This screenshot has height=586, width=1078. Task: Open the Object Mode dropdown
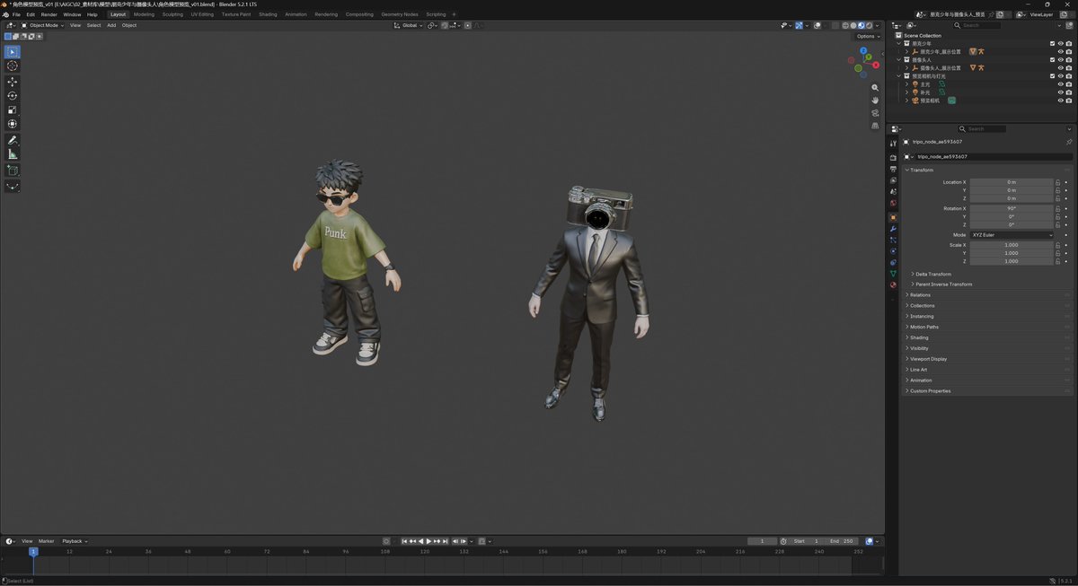43,25
